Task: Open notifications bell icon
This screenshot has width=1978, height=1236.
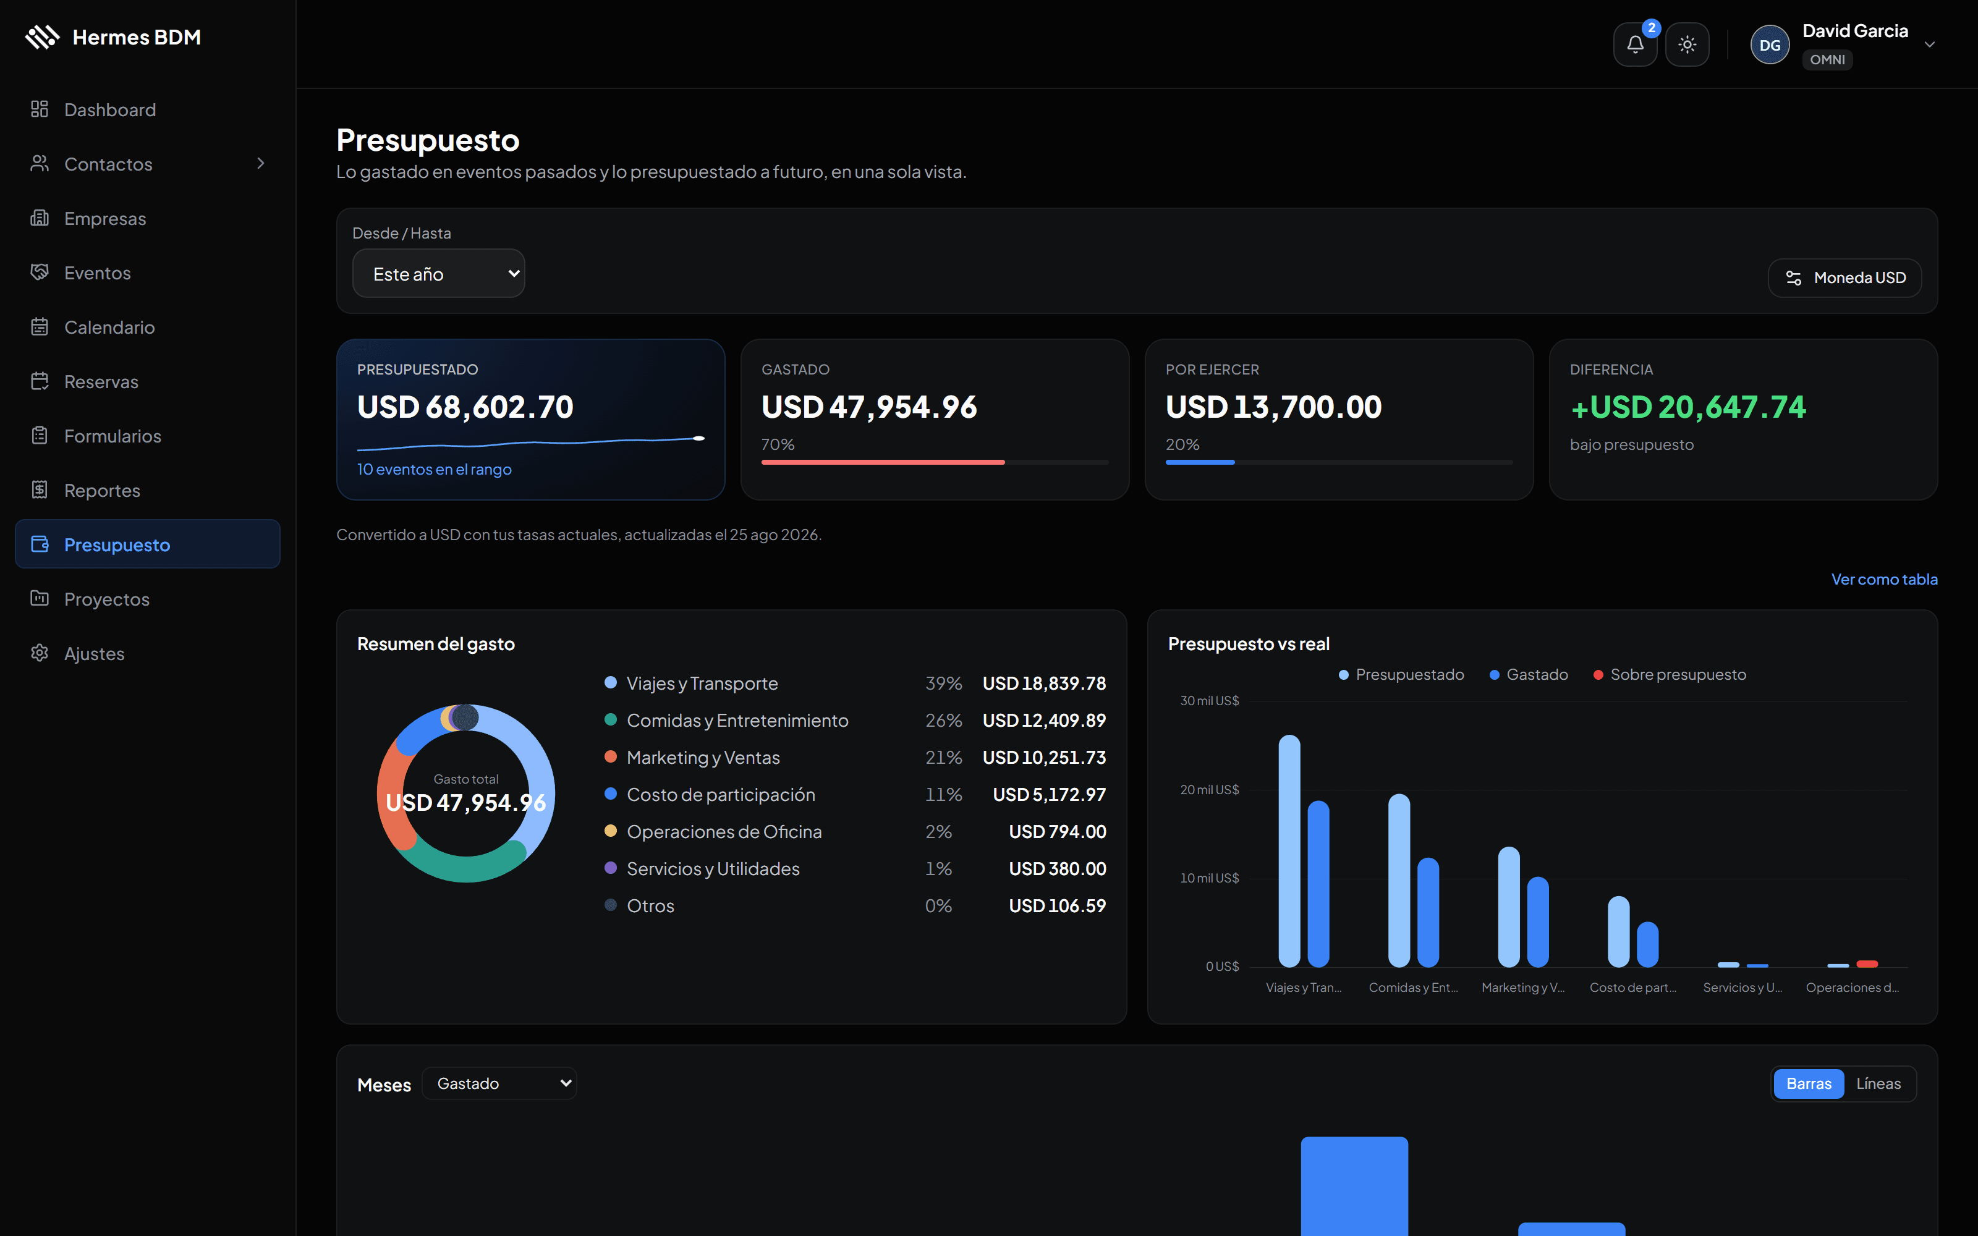Action: tap(1635, 44)
